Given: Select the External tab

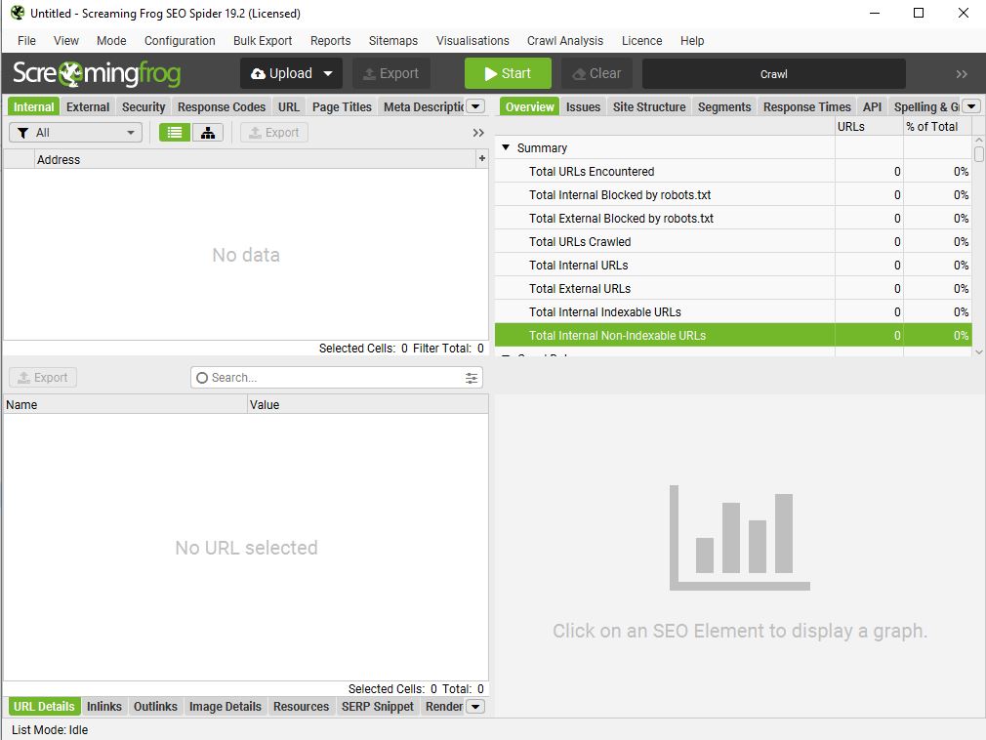Looking at the screenshot, I should click(88, 106).
